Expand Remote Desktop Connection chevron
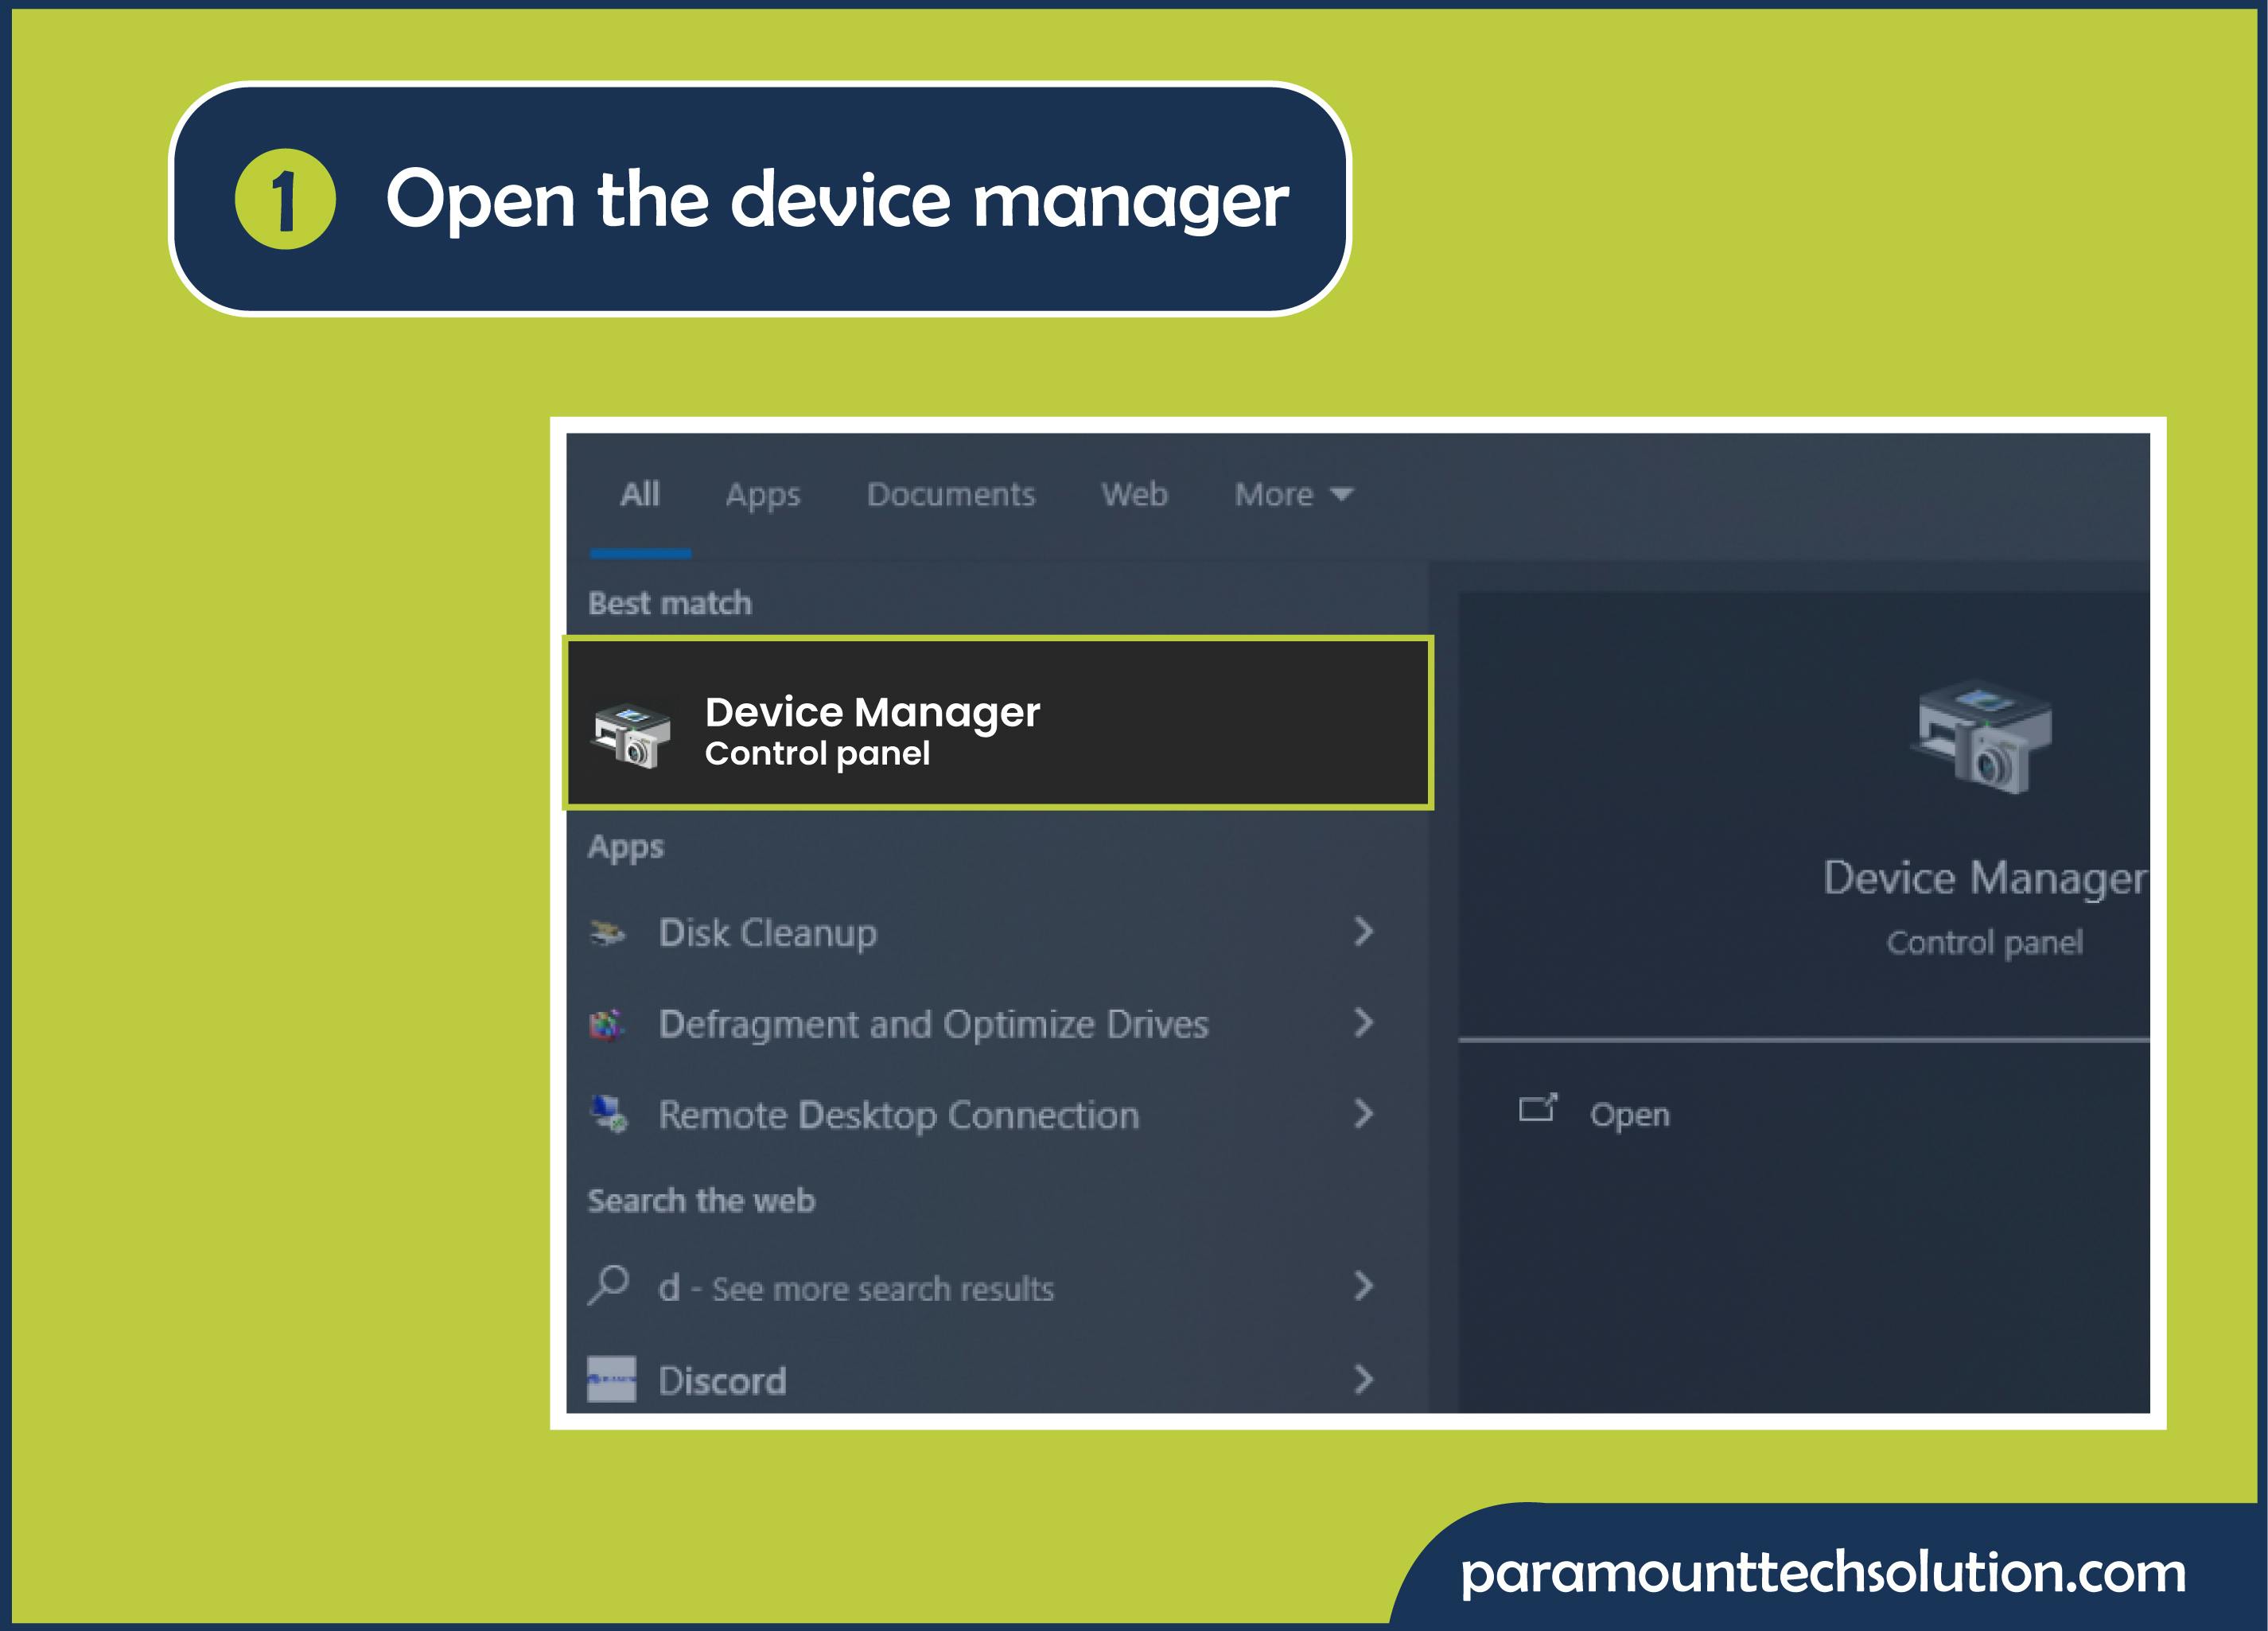The height and width of the screenshot is (1631, 2268). coord(1363,1113)
